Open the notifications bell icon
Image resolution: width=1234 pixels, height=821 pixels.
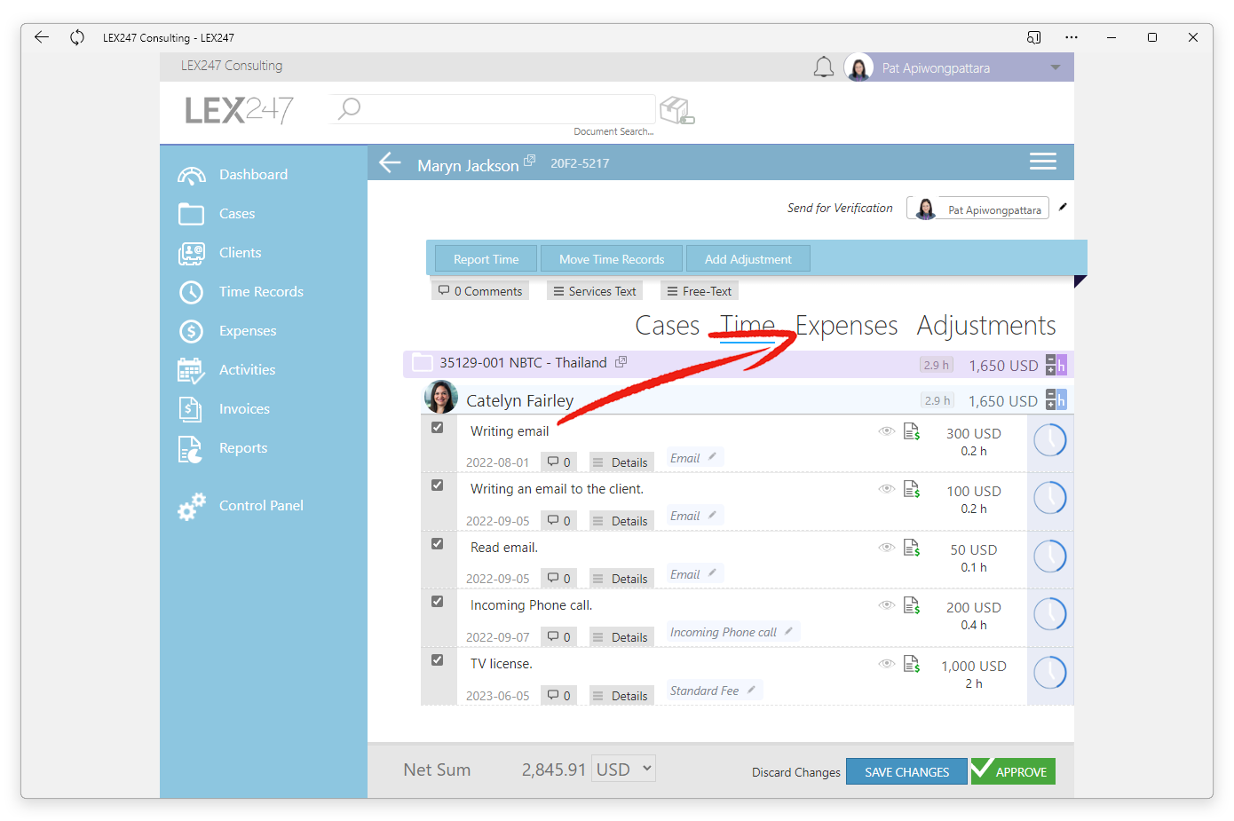tap(824, 67)
